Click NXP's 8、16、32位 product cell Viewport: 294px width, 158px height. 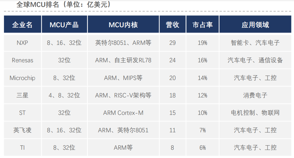coord(64,43)
